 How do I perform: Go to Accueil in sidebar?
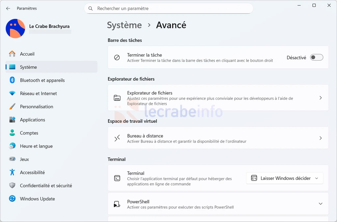pos(51,54)
